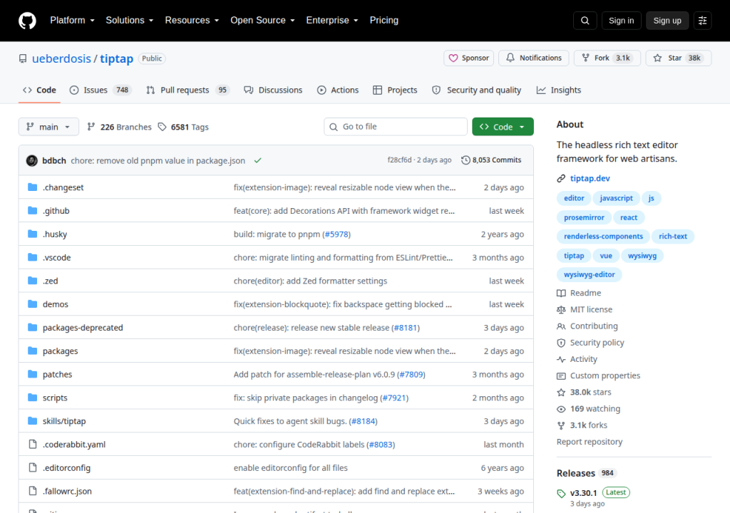Click the repository icon before ueberdosis
Screen dimensions: 730x513
coord(23,58)
